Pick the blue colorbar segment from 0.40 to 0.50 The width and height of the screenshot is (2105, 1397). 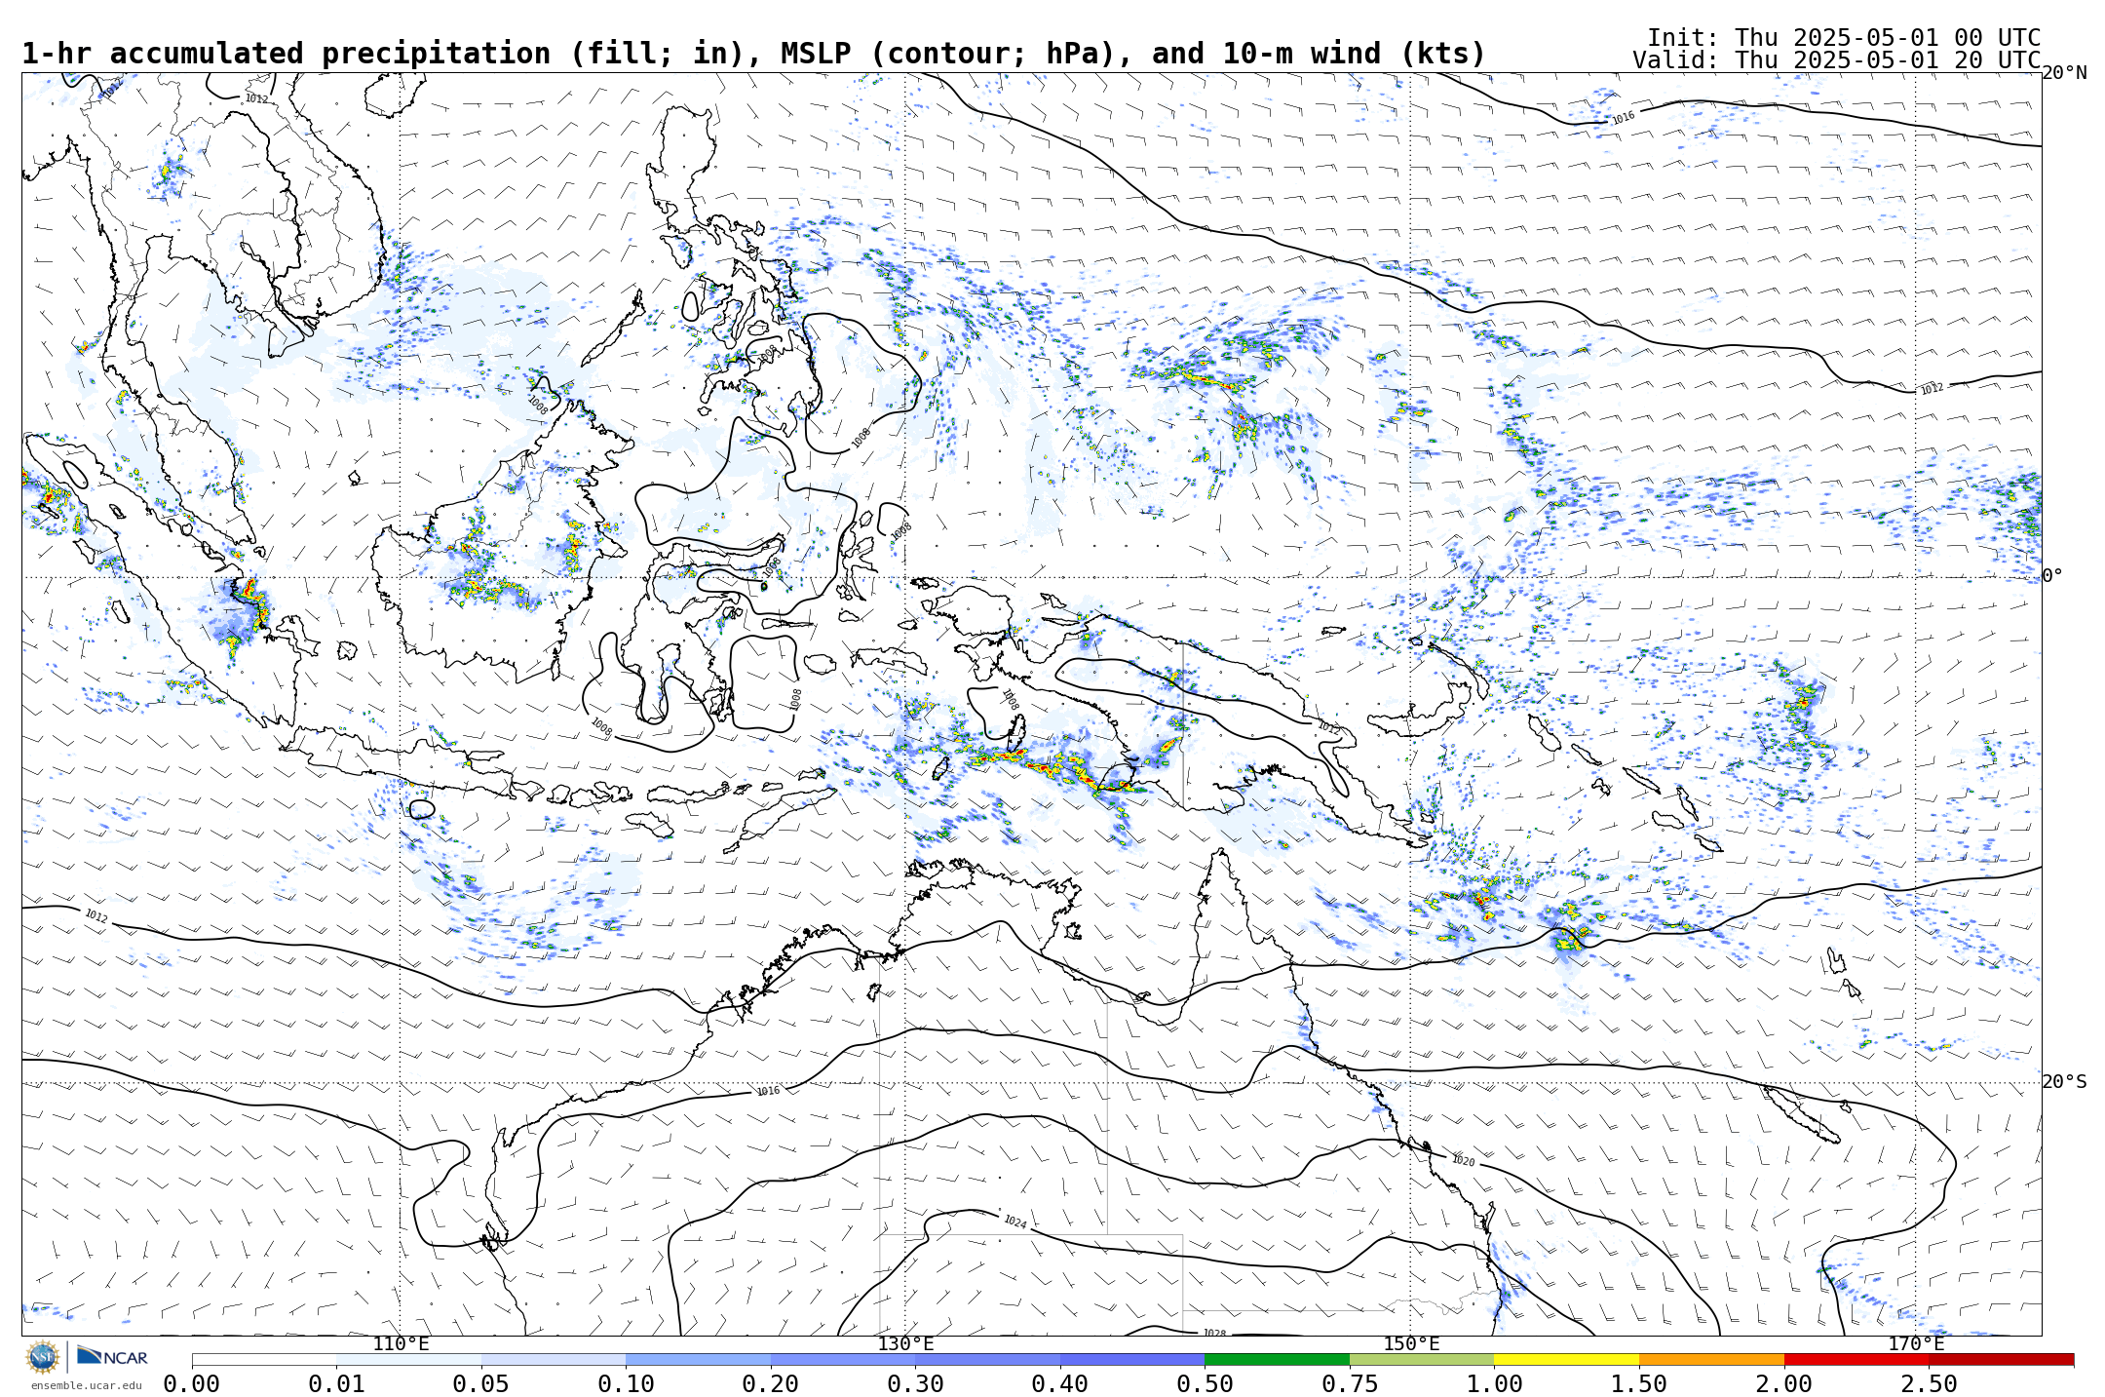(x=1132, y=1359)
